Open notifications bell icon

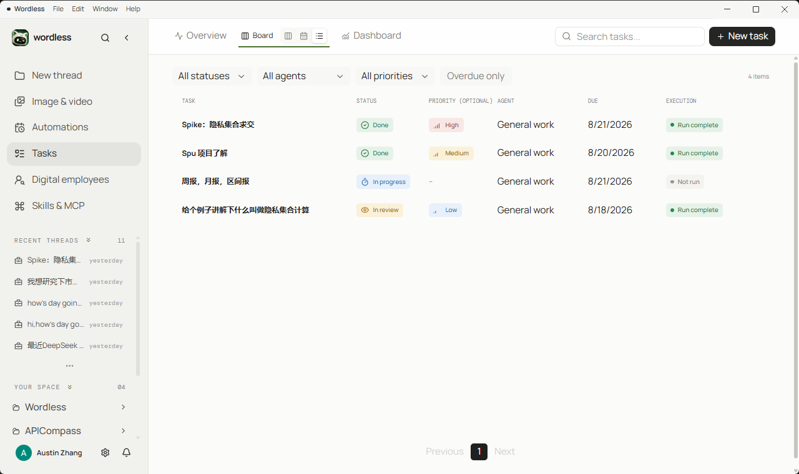127,453
